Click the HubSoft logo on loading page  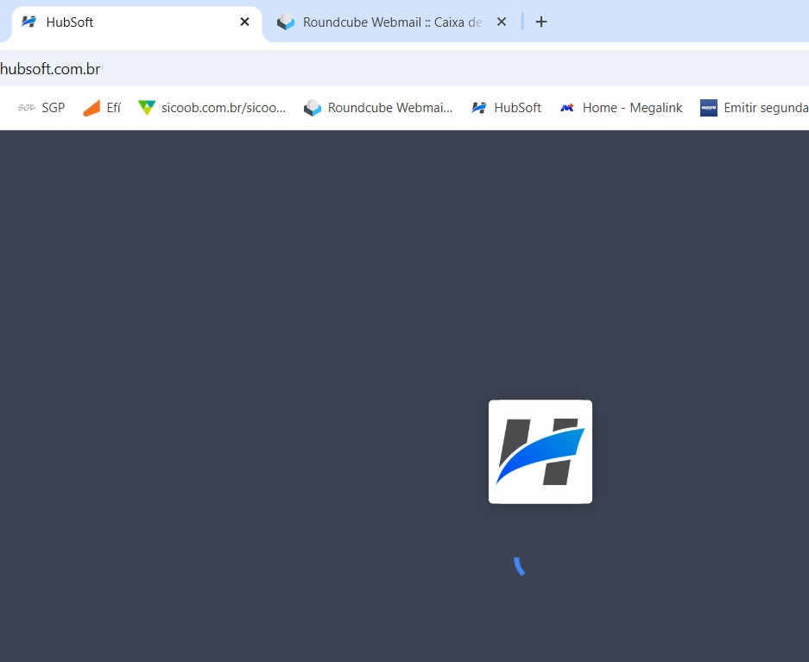coord(540,451)
